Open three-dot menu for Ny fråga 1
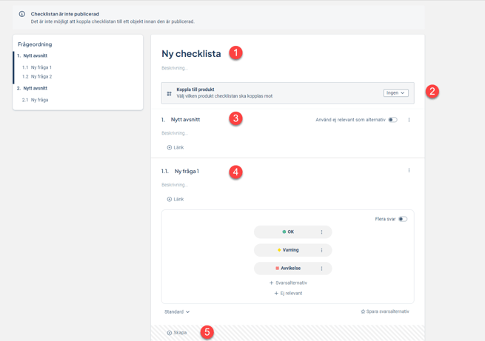This screenshot has width=485, height=341. [x=409, y=171]
